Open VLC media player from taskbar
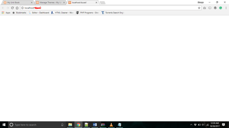This screenshot has width=229, height=128. [111, 124]
